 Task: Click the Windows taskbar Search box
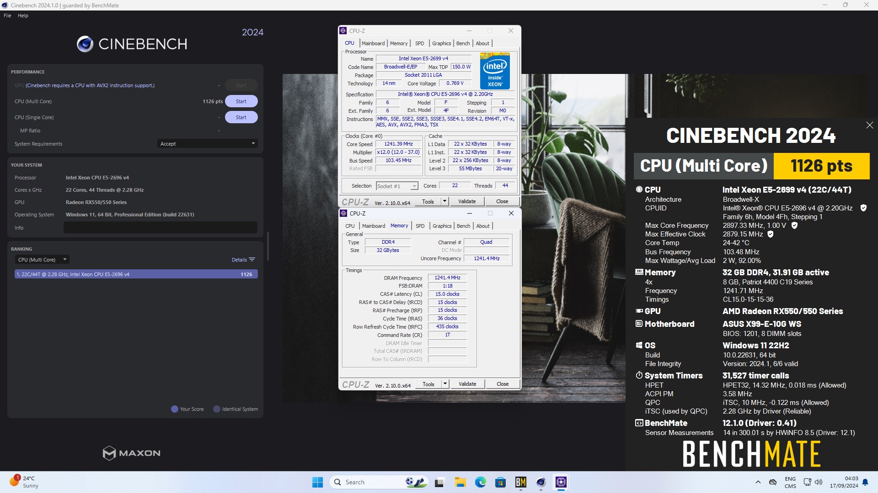pyautogui.click(x=379, y=482)
